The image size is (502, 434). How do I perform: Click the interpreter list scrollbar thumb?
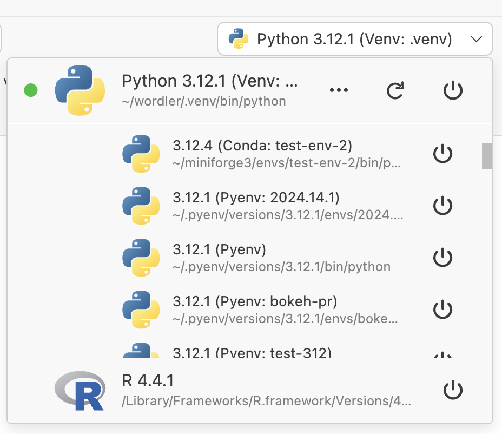487,156
